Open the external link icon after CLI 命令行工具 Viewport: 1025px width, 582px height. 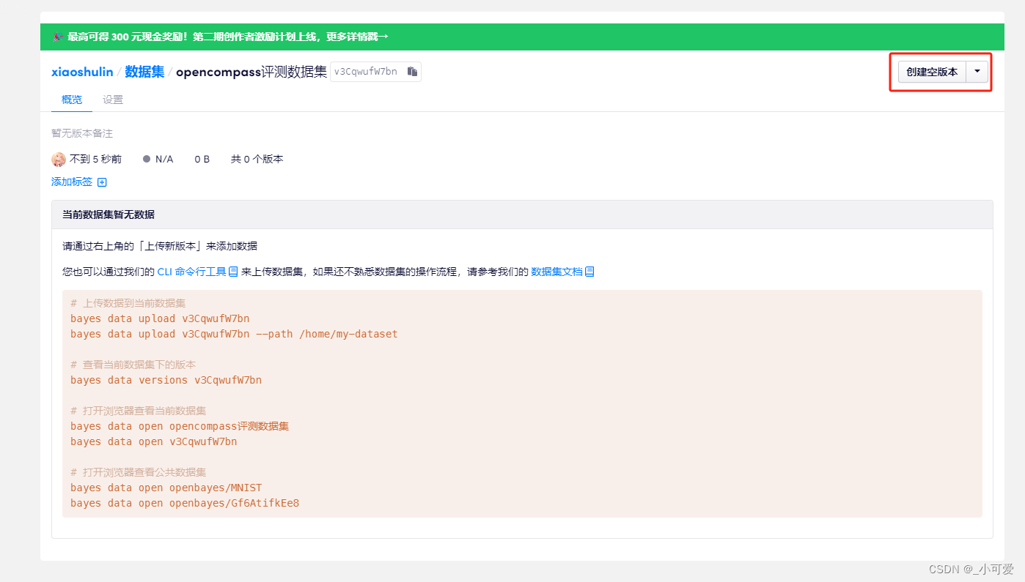pos(232,271)
